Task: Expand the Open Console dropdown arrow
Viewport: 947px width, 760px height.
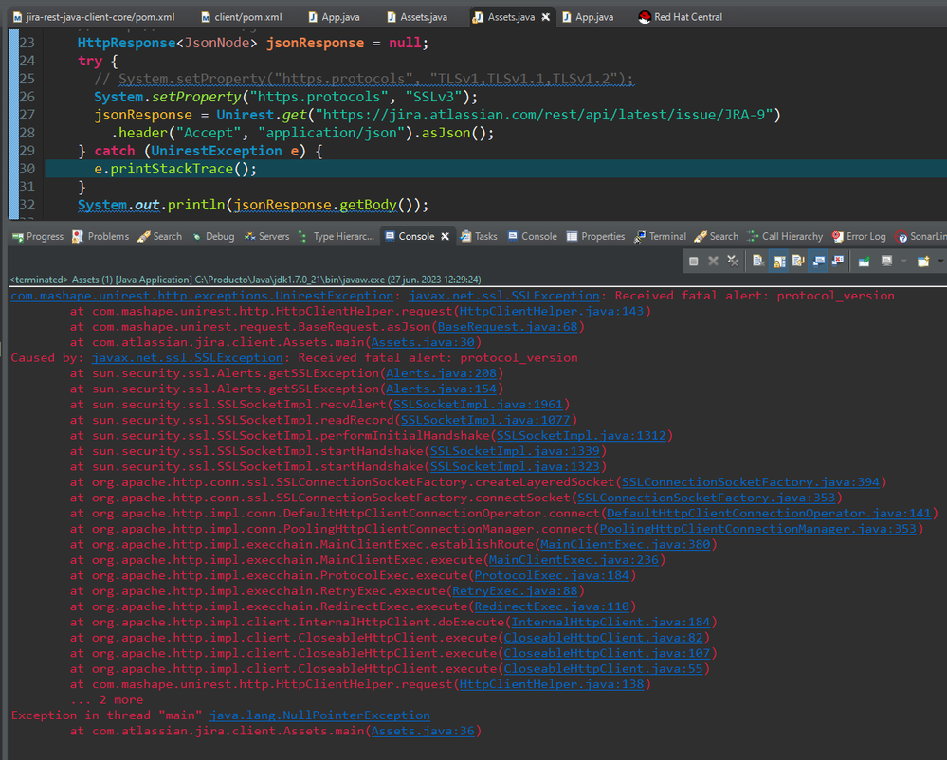Action: coord(940,261)
